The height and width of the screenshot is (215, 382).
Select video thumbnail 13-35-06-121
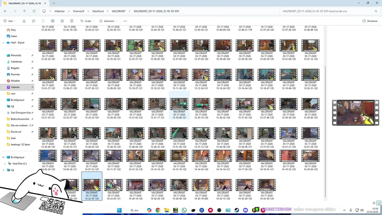[x=179, y=105]
